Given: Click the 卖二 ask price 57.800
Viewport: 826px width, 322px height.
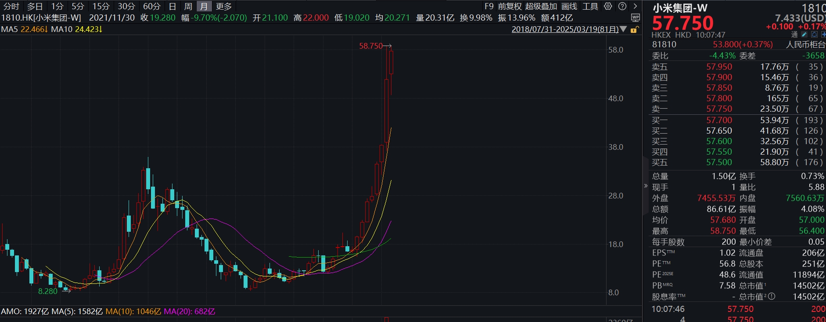Looking at the screenshot, I should point(719,98).
